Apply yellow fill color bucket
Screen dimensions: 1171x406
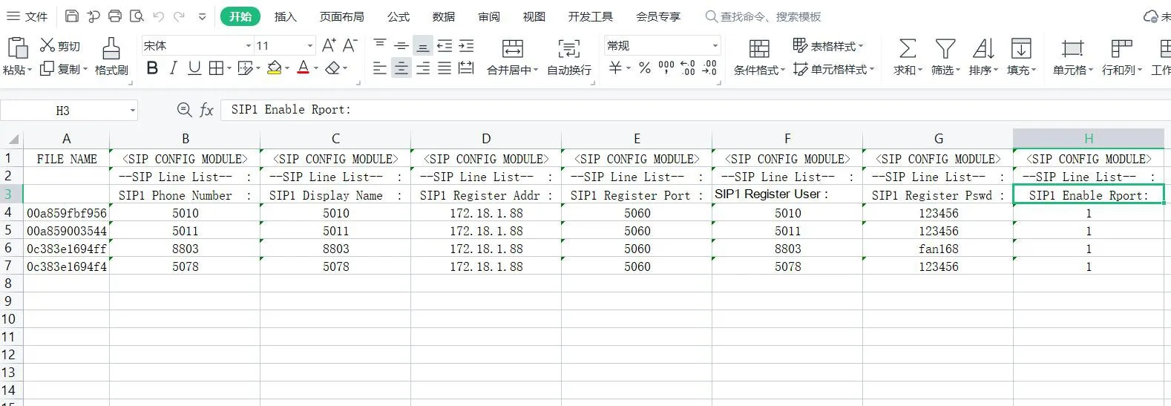coord(274,68)
